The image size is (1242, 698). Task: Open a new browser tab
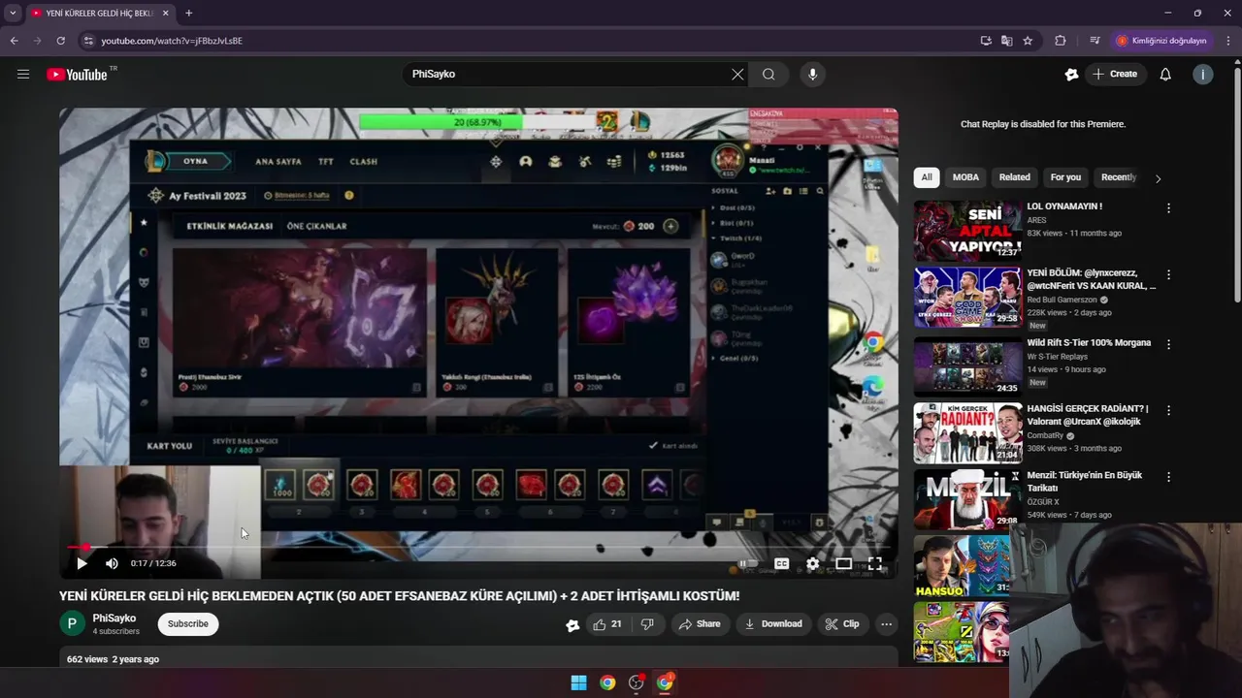click(188, 13)
